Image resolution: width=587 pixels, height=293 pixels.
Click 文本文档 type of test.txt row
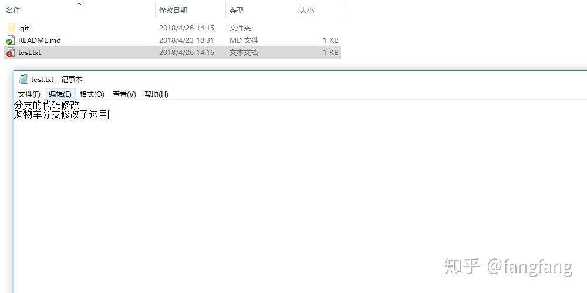tap(244, 53)
